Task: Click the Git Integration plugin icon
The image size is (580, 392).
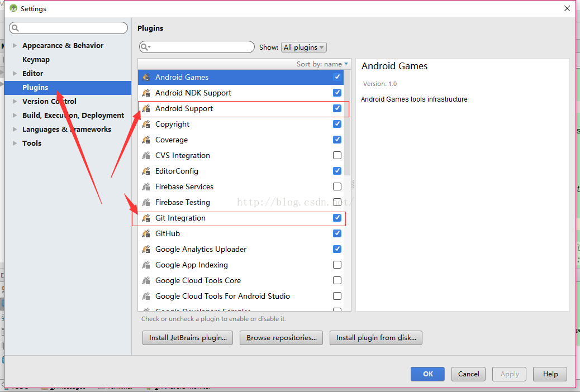Action: tap(146, 218)
